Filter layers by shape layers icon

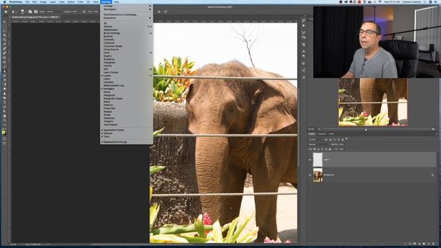[338, 139]
